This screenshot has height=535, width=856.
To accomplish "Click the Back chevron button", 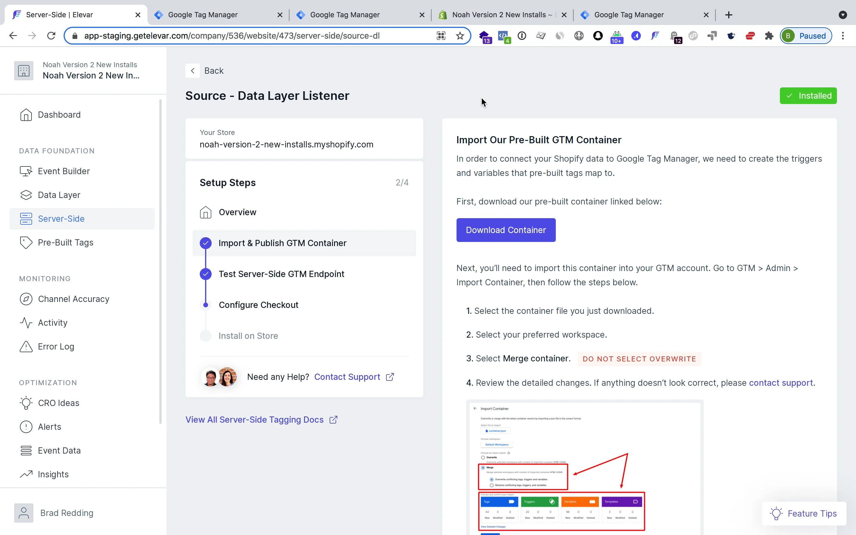I will (x=192, y=71).
